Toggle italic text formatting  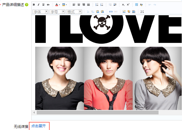click(x=39, y=5)
